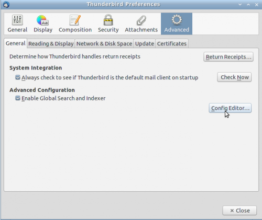Image resolution: width=262 pixels, height=220 pixels.
Task: Open the General preferences pane icon
Action: [17, 24]
